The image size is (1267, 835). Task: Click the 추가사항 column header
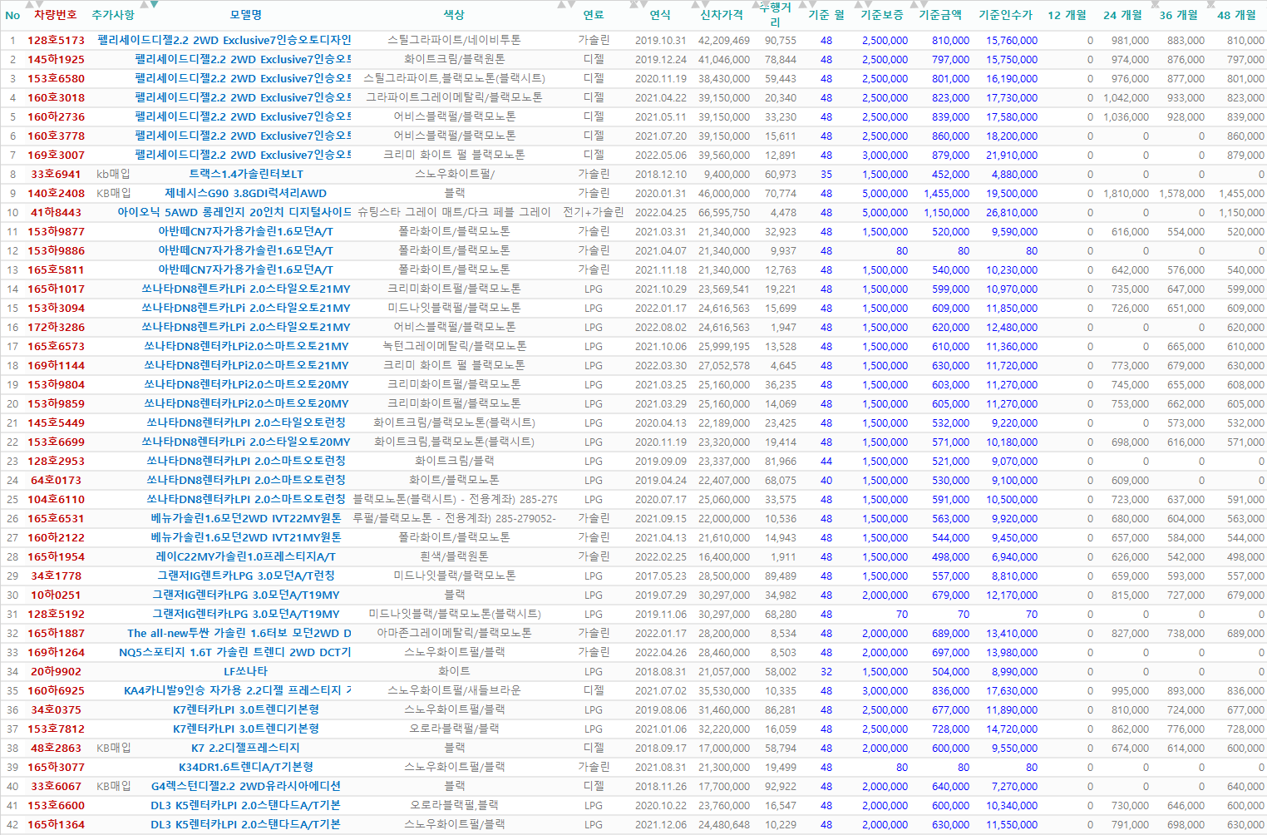(113, 15)
